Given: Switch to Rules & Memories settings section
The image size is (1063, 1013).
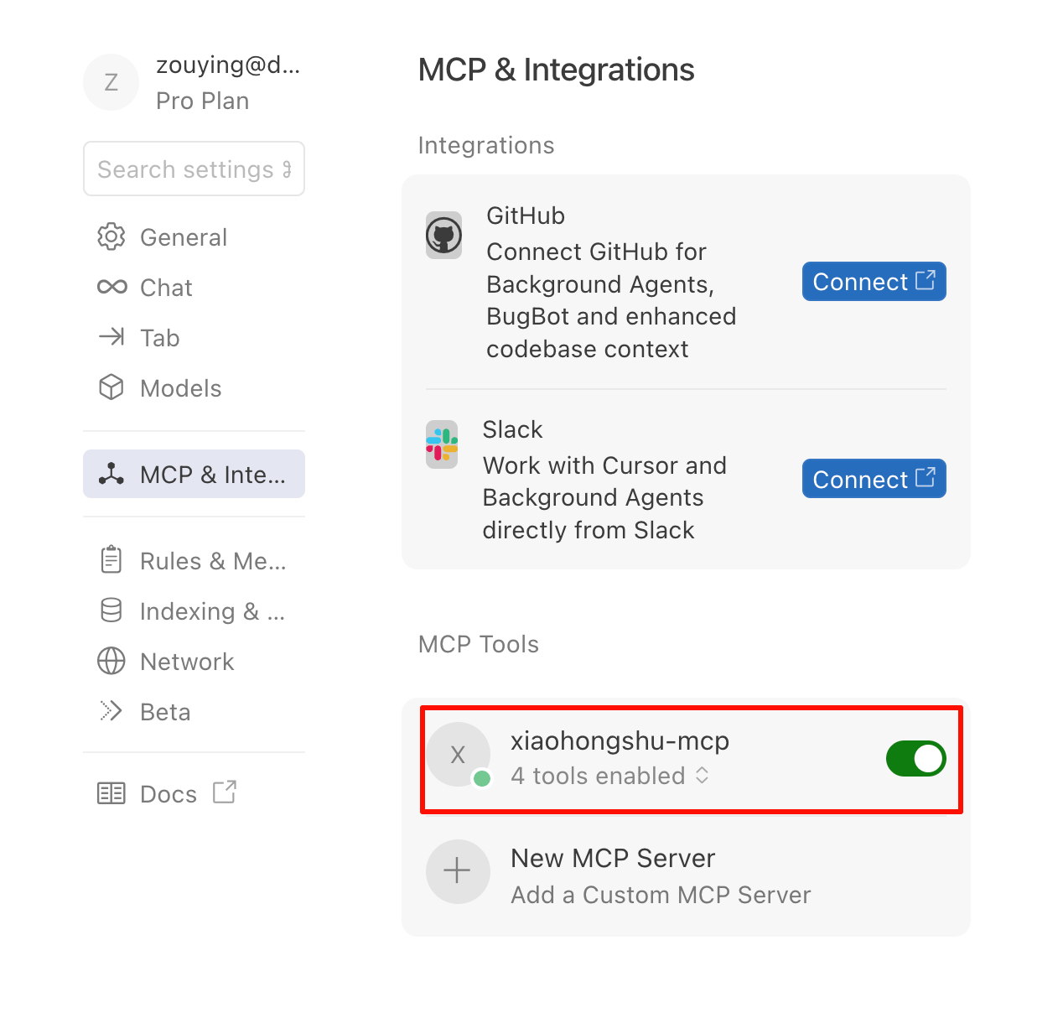Looking at the screenshot, I should (194, 560).
